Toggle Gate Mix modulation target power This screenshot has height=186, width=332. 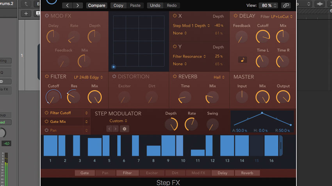pos(46,121)
